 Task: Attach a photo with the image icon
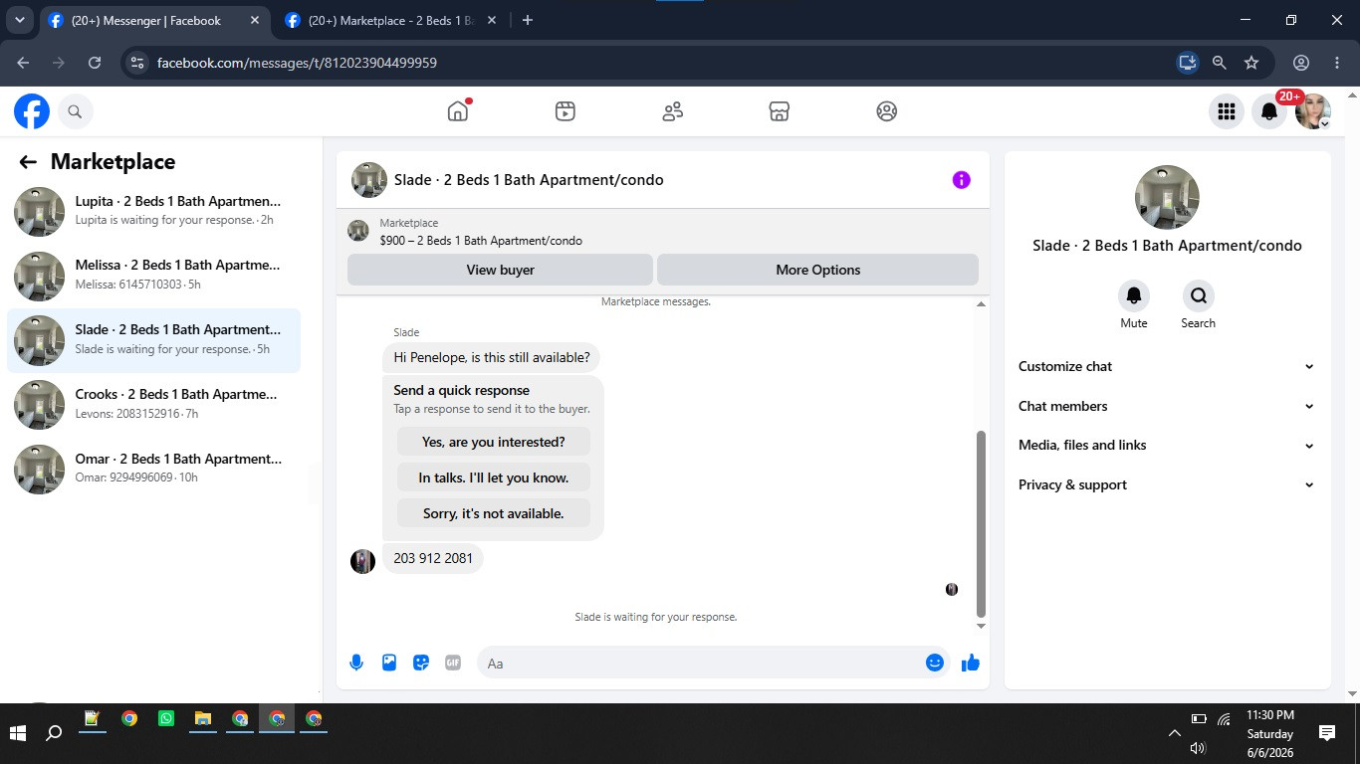point(389,663)
